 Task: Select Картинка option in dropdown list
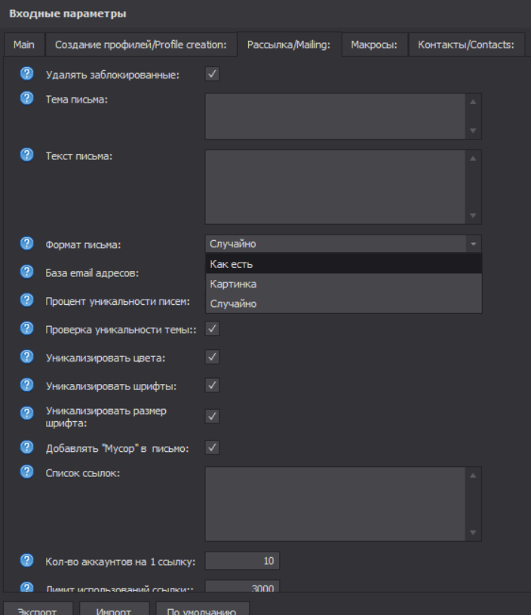(343, 284)
